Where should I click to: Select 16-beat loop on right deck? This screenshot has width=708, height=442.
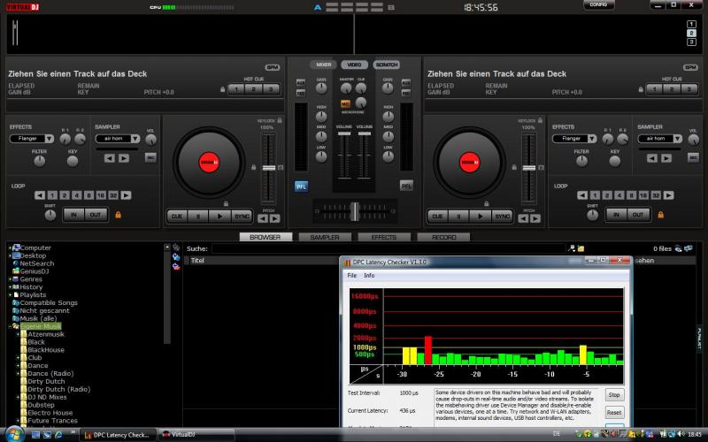click(643, 195)
